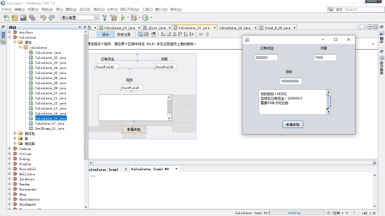Open the editor document list dropdown
The image size is (385, 216).
pos(370,27)
